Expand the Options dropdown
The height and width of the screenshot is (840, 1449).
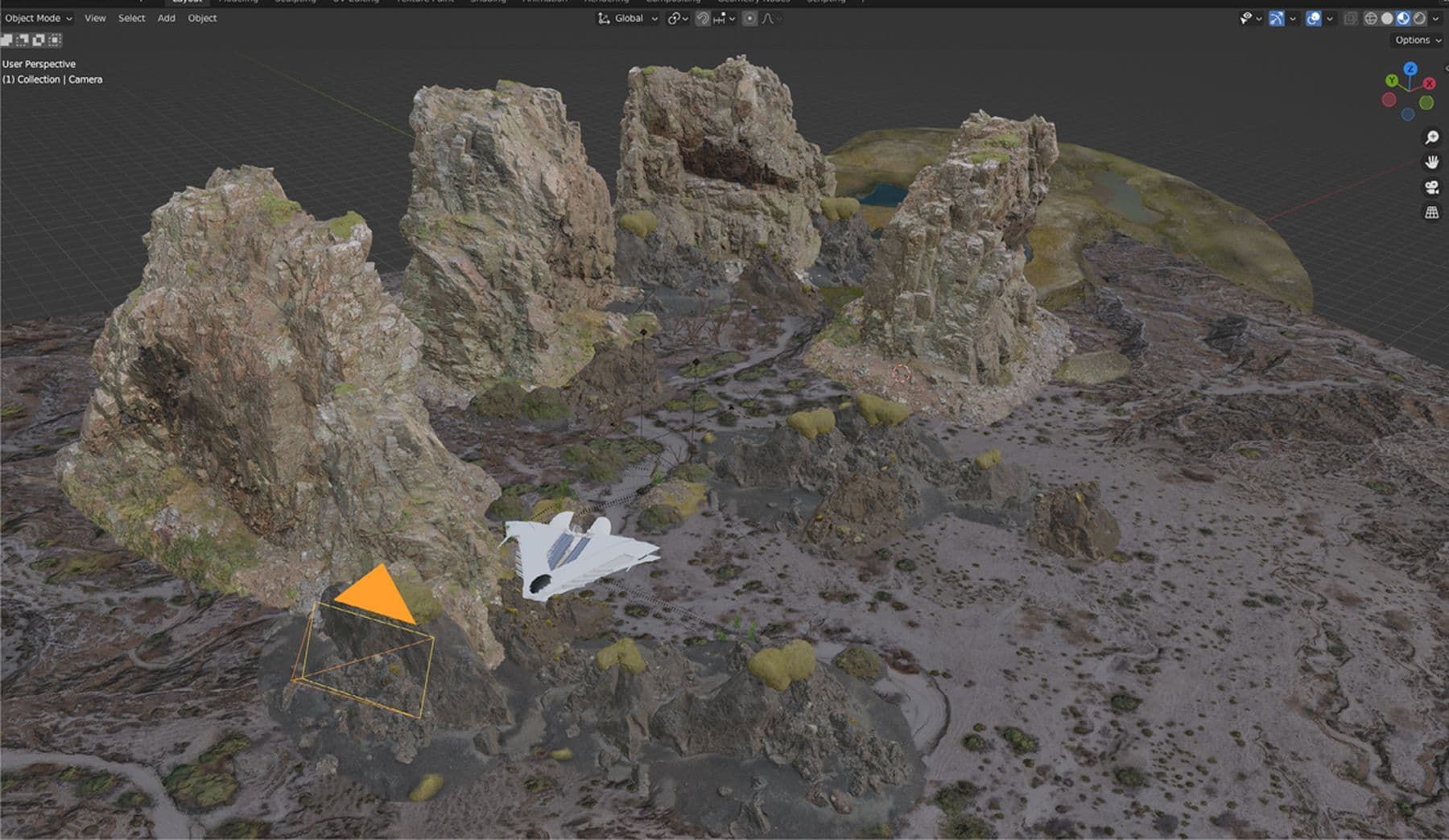tap(1418, 39)
